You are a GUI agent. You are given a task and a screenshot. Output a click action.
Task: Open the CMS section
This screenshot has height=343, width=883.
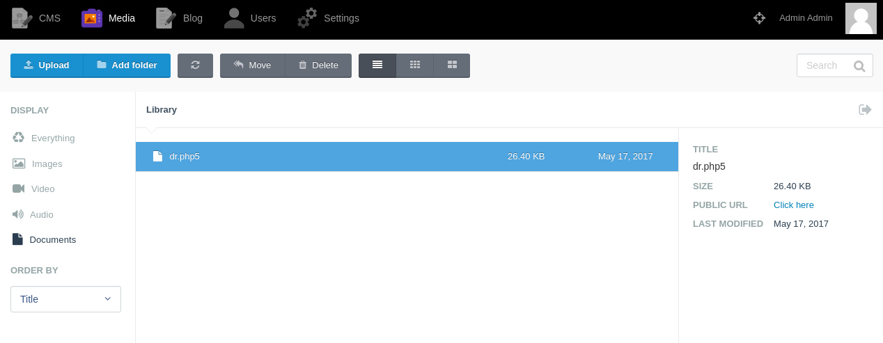[36, 18]
